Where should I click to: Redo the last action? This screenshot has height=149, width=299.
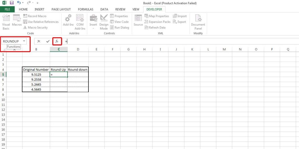[29, 3]
